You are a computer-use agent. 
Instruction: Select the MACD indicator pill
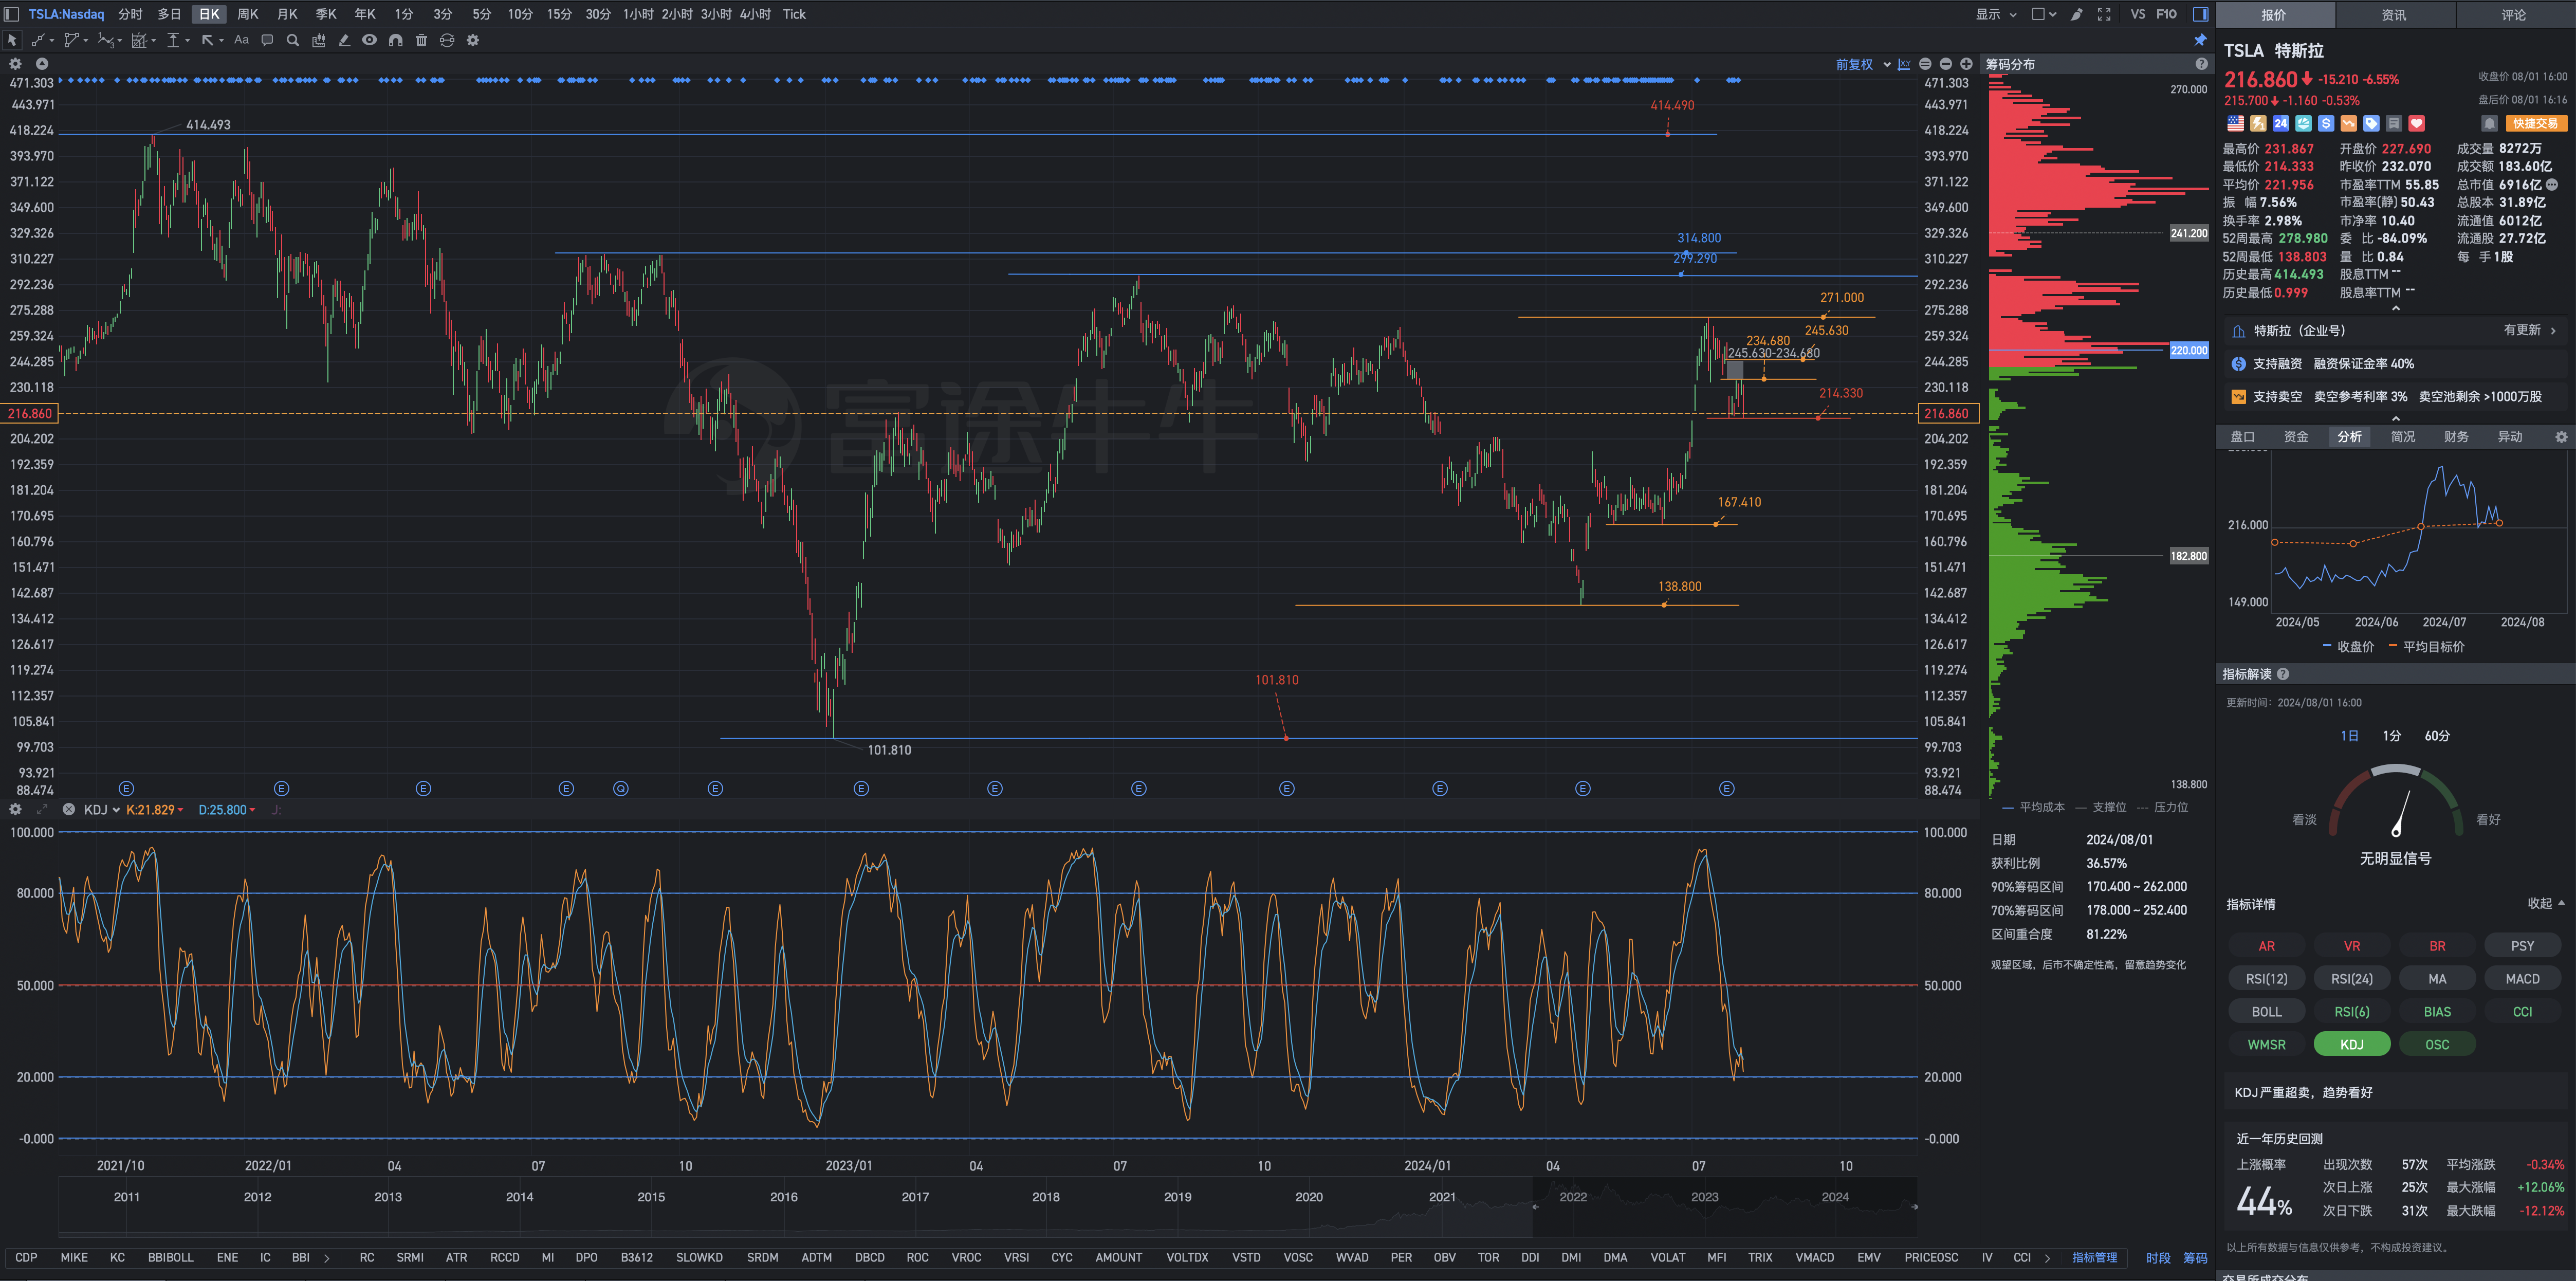2523,979
